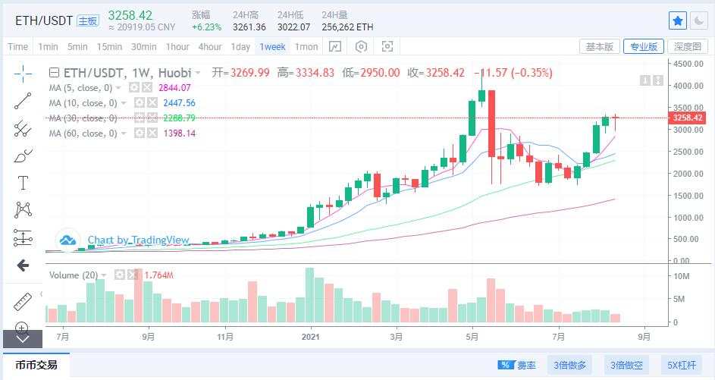Open the indicators chart icon
The width and height of the screenshot is (715, 380).
click(x=335, y=46)
